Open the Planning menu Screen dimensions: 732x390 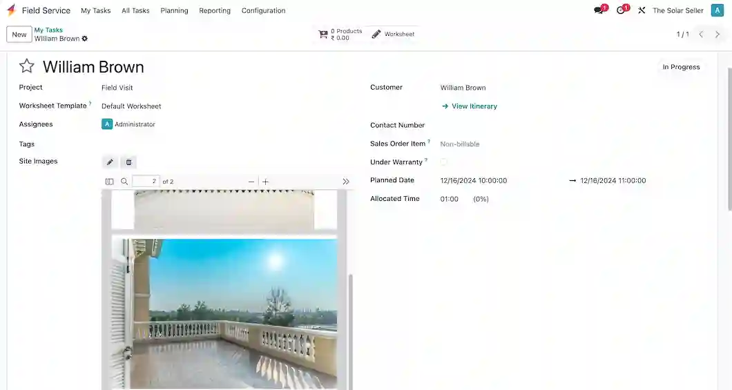coord(174,10)
